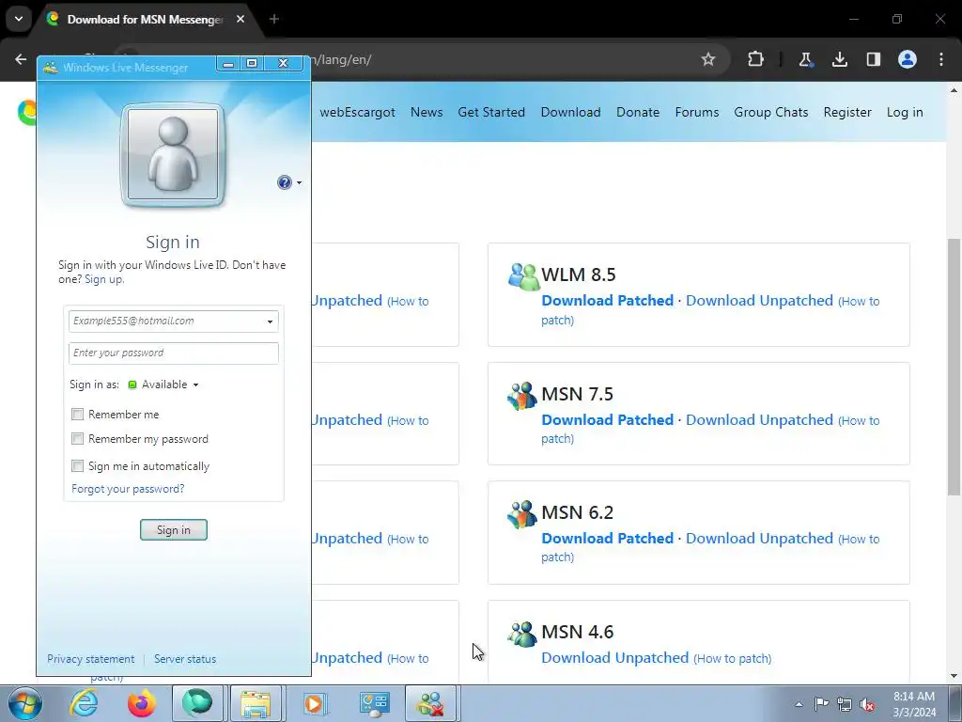The height and width of the screenshot is (722, 962).
Task: Click the MSN 6.2 buddy icon
Action: pyautogui.click(x=522, y=514)
